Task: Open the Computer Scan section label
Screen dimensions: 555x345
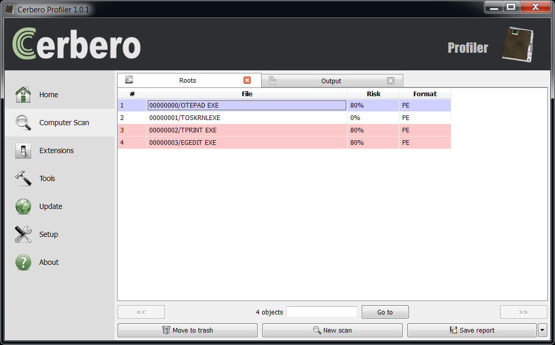Action: coord(64,123)
